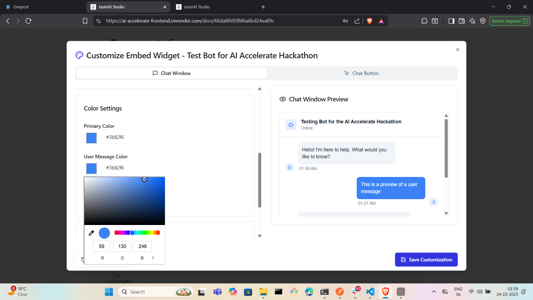Toggle RGB color format switcher arrows

153,258
